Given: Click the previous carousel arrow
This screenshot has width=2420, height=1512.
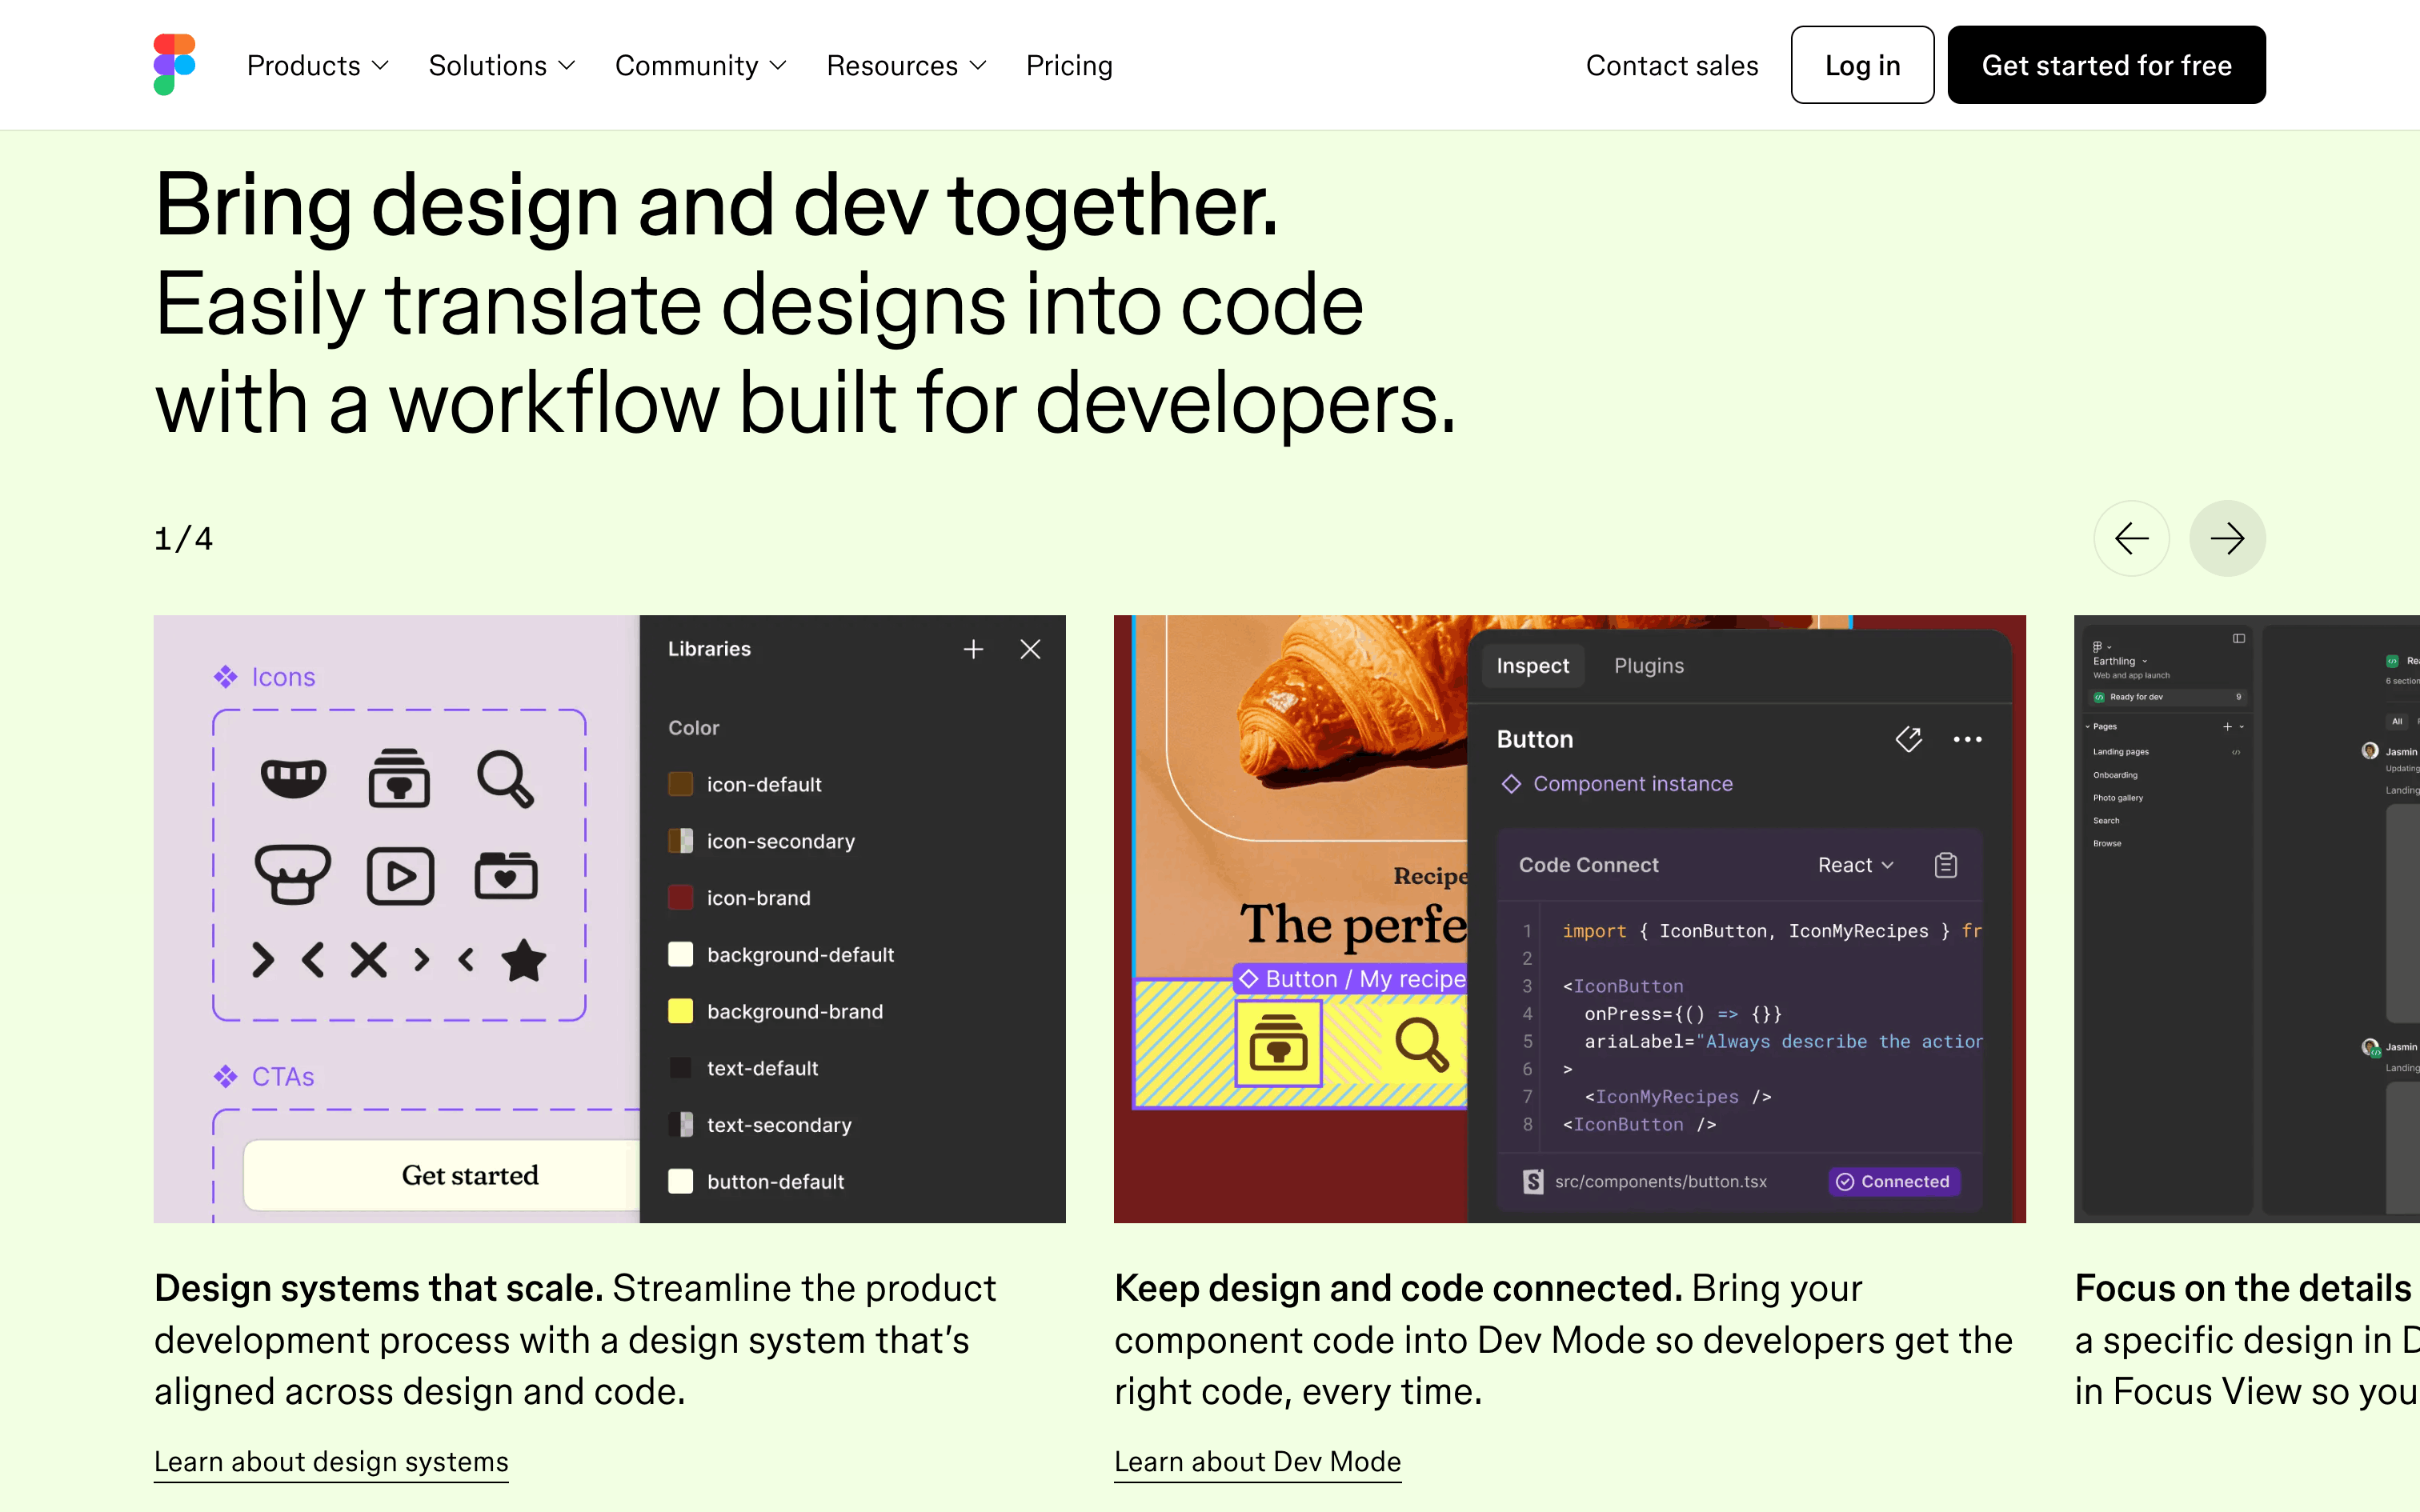Looking at the screenshot, I should tap(2132, 538).
